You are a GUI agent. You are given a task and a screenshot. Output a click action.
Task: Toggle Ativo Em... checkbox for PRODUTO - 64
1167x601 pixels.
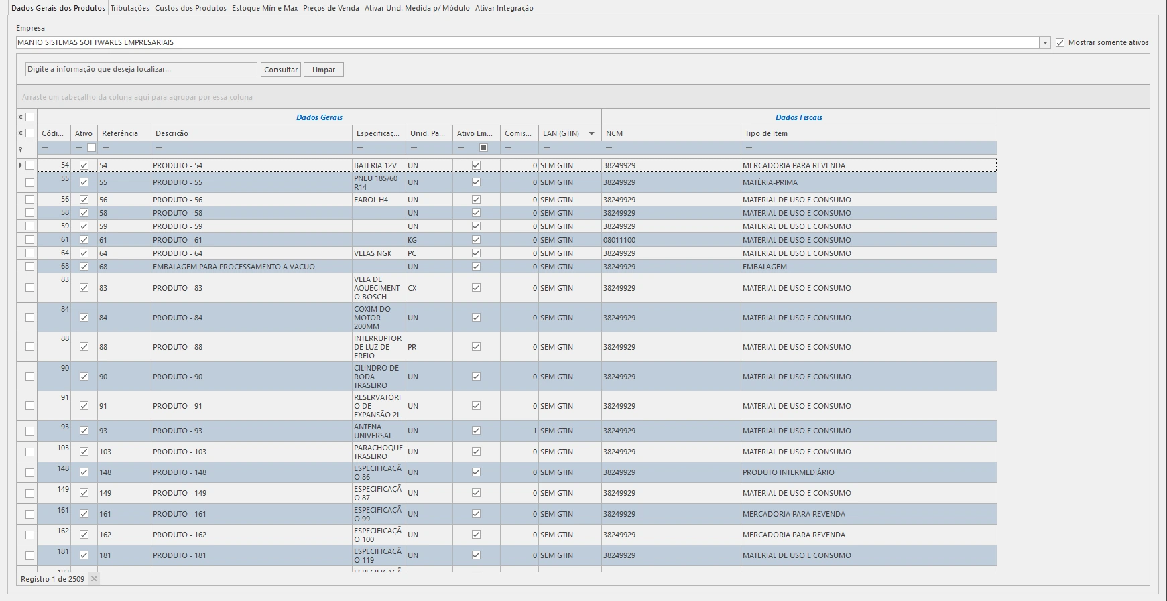(x=476, y=253)
